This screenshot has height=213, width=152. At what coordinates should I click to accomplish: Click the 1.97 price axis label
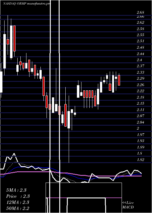click(140, 135)
